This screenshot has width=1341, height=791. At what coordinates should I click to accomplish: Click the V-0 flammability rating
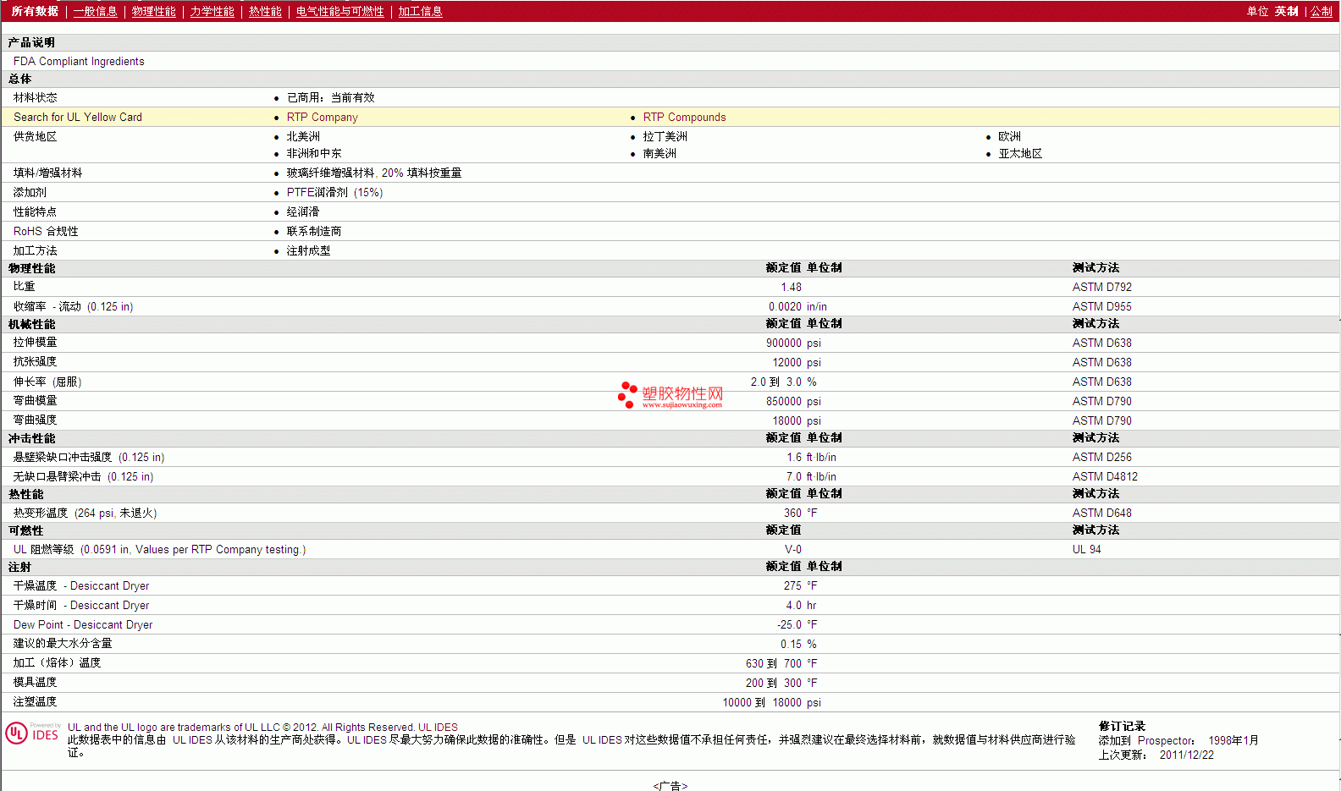pyautogui.click(x=793, y=550)
